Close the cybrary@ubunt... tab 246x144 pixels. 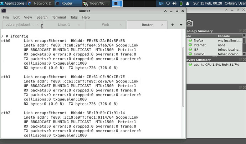[x=37, y=25]
